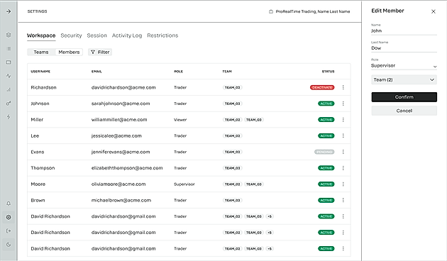The width and height of the screenshot is (447, 261).
Task: Open the wallet icon in sidebar
Action: [x=9, y=62]
